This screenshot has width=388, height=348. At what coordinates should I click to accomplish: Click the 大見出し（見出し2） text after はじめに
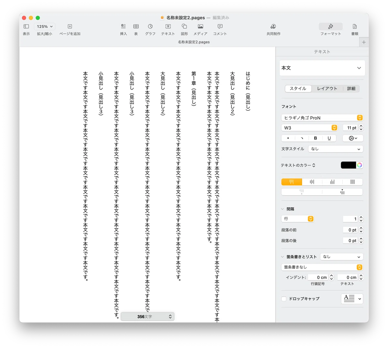[232, 94]
